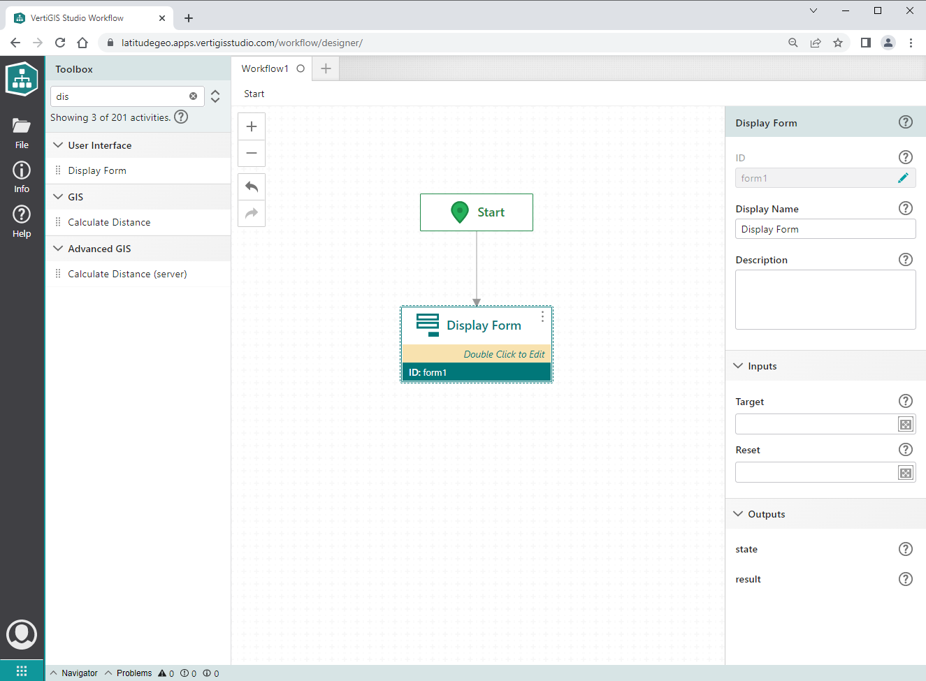
Task: Edit the form1 ID with pencil icon
Action: pyautogui.click(x=903, y=178)
